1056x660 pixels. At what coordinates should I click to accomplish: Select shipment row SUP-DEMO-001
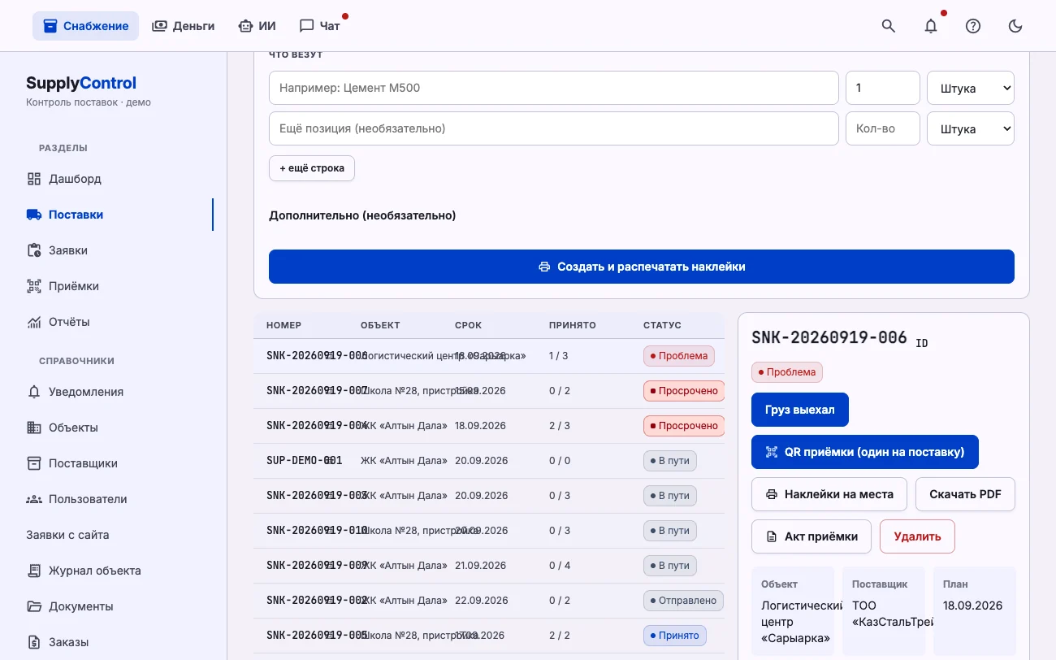[x=489, y=461]
